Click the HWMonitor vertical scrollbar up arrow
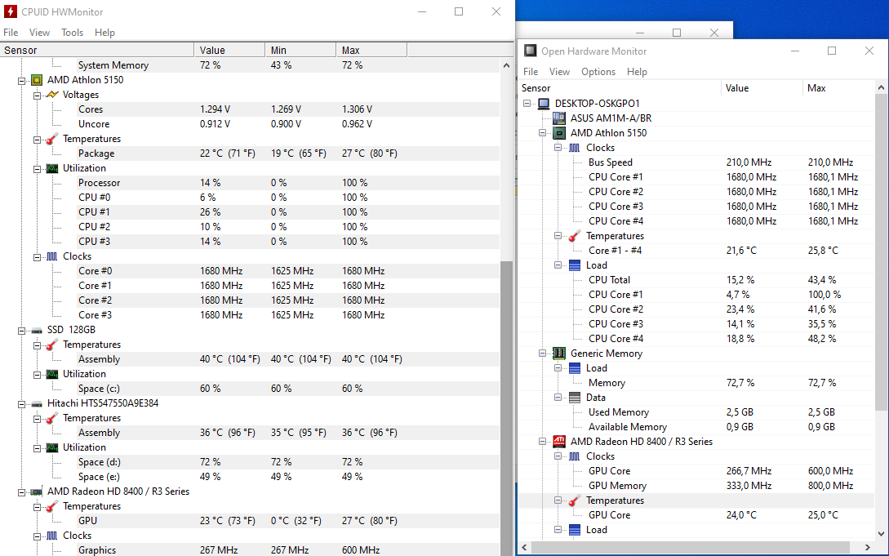Viewport: 889px width, 556px height. point(506,65)
